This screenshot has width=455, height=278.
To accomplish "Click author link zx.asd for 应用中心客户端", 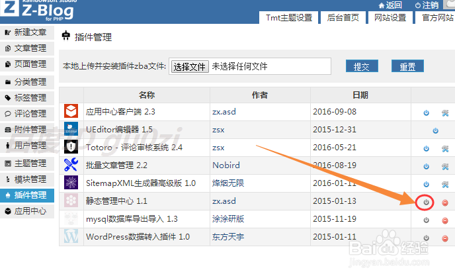I will point(224,112).
